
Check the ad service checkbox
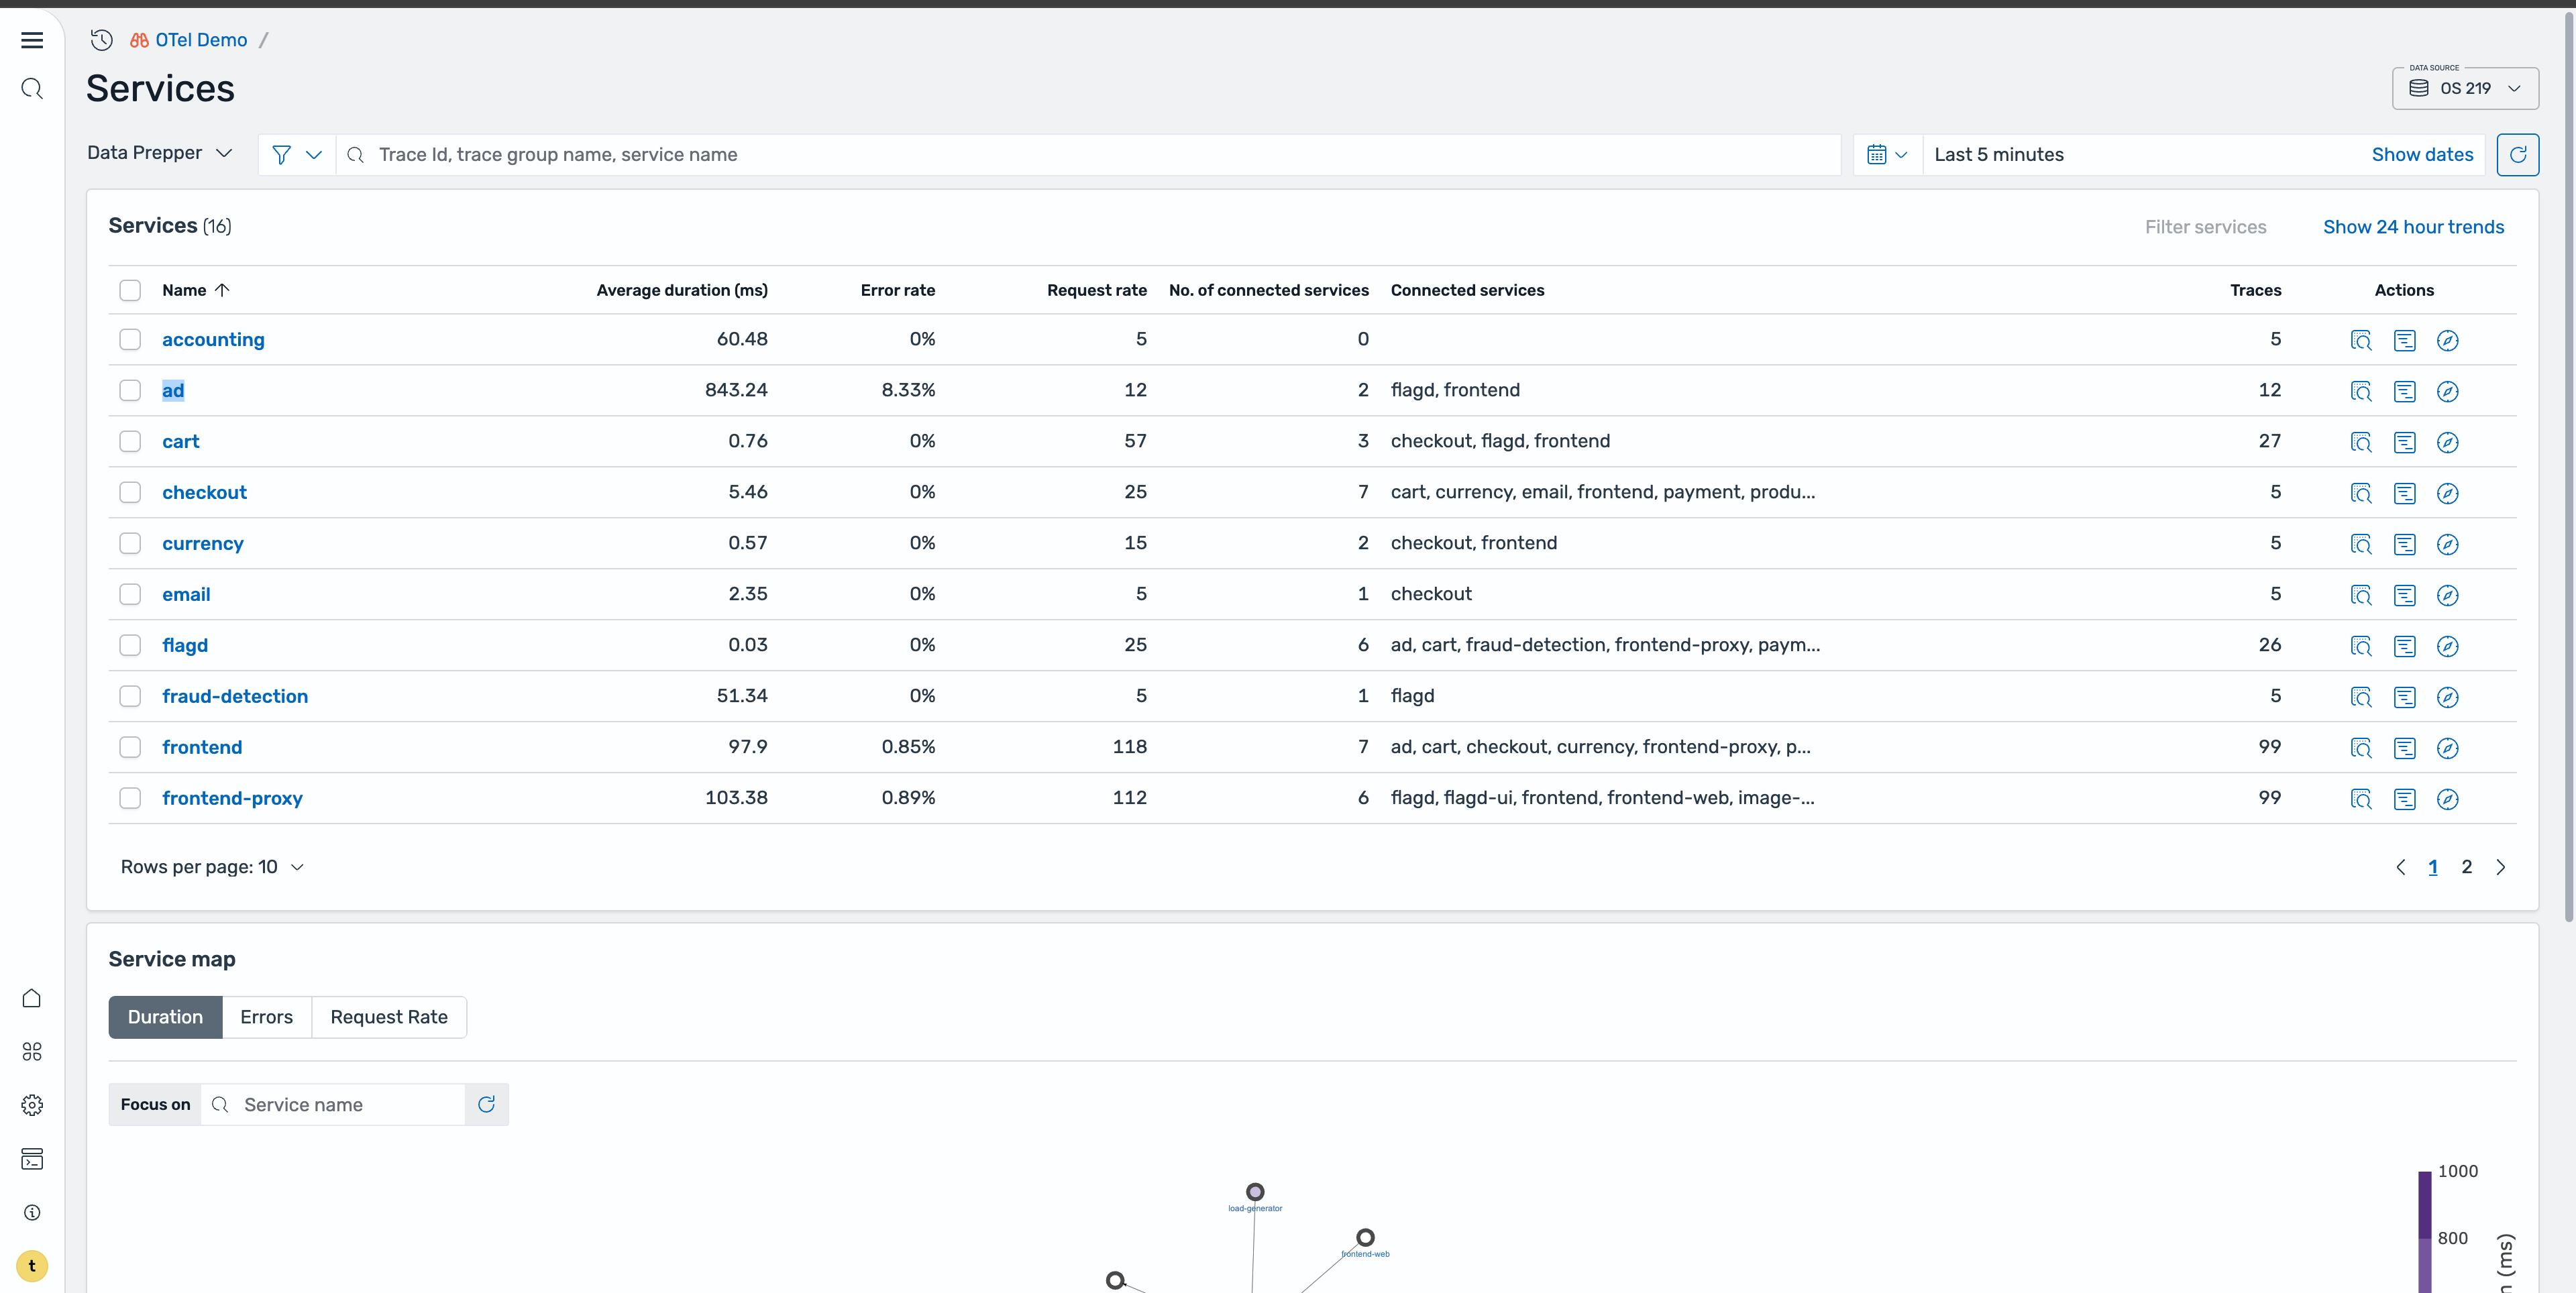[130, 390]
